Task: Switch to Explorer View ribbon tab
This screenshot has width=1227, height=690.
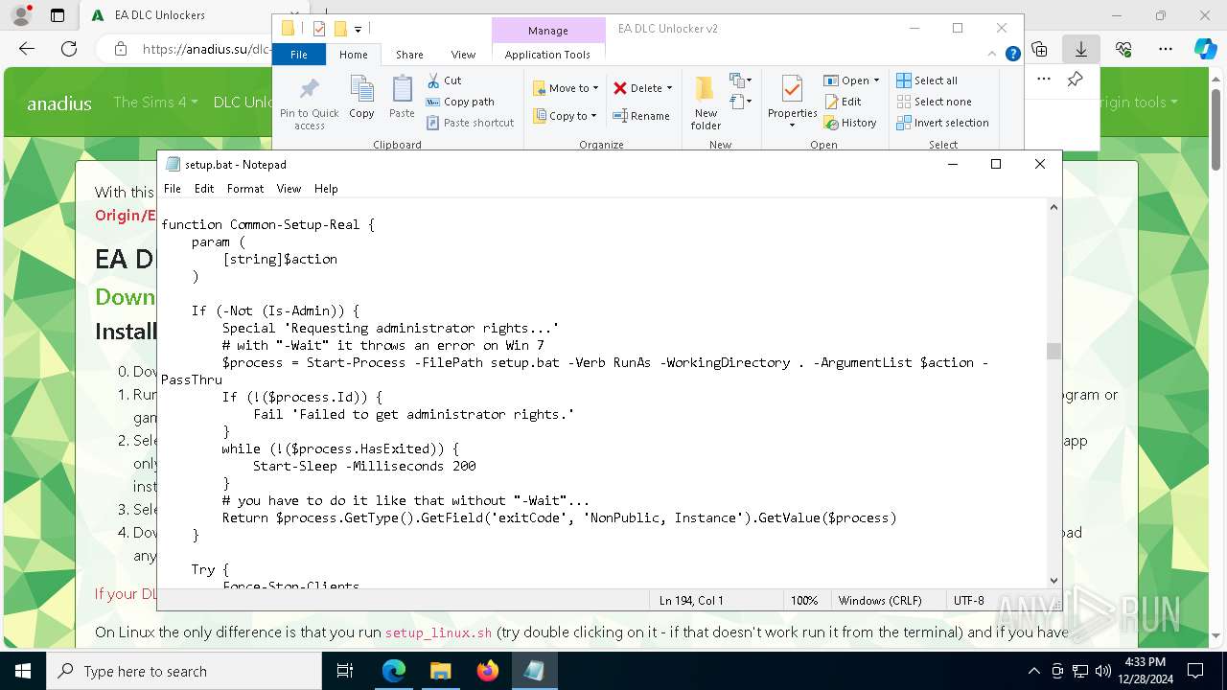Action: tap(463, 55)
